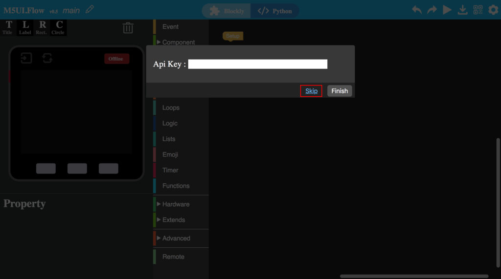
Task: Click the device screen preview area
Action: tap(77, 112)
